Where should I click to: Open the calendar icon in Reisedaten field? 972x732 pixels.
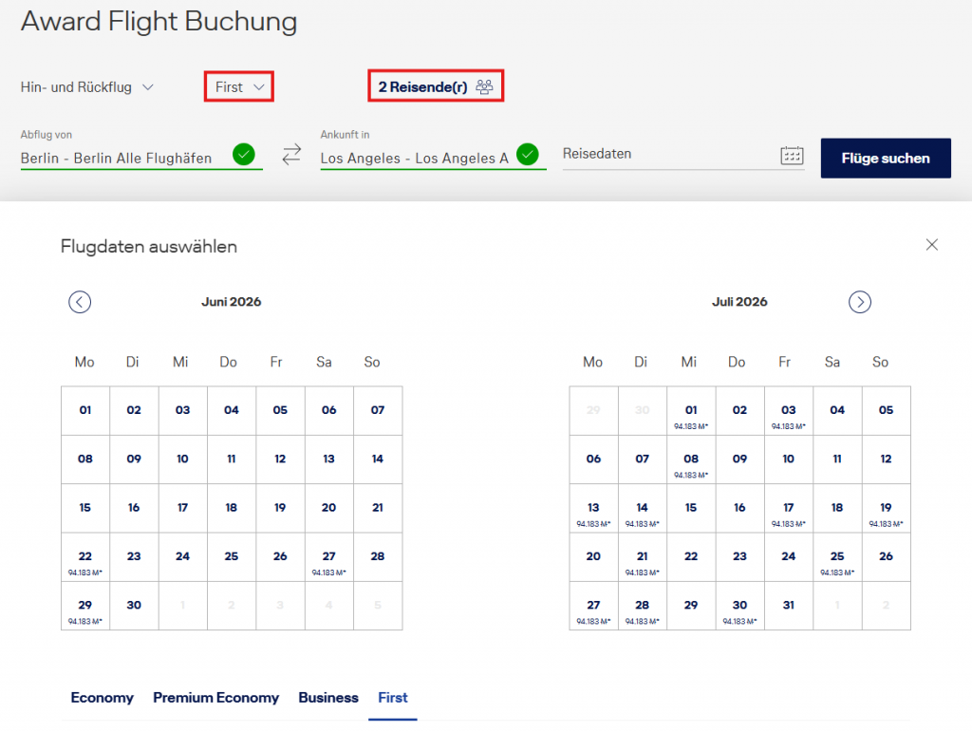click(793, 155)
